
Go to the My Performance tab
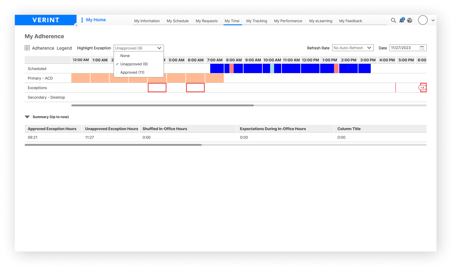pos(288,21)
